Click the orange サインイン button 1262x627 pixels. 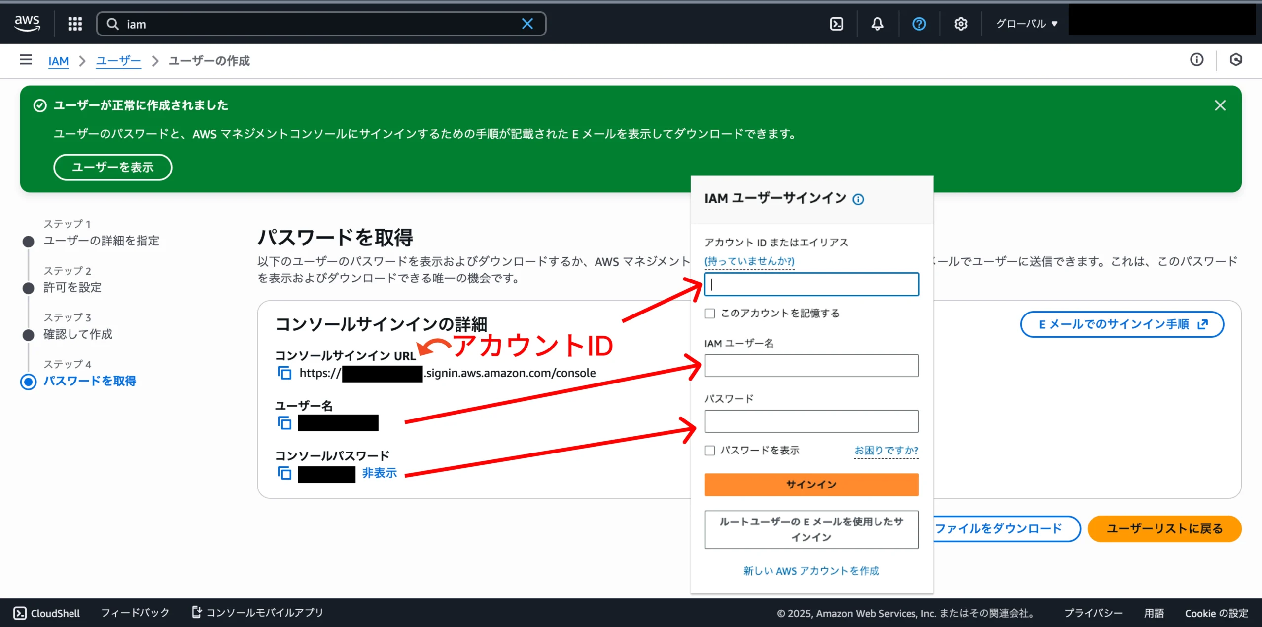pos(811,485)
